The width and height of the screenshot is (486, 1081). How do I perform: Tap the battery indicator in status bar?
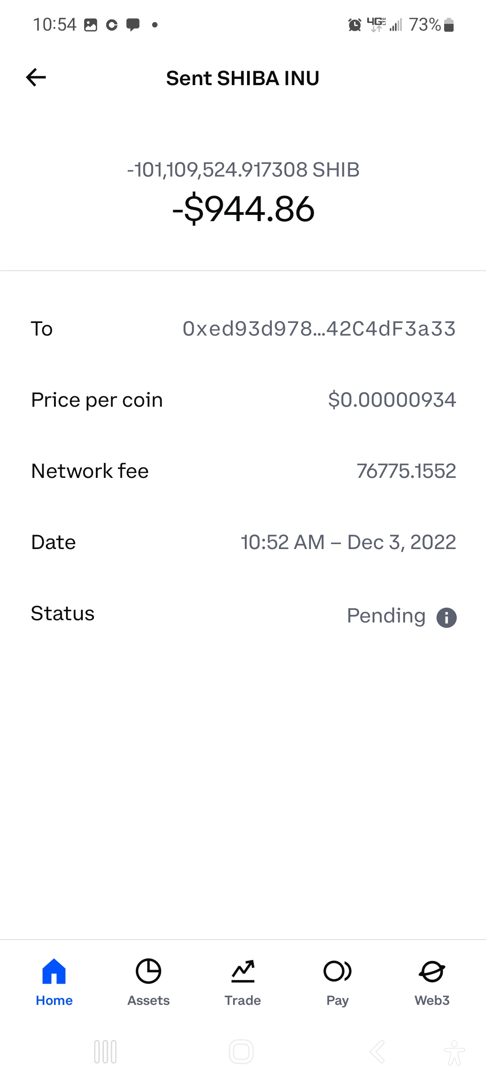coord(449,25)
